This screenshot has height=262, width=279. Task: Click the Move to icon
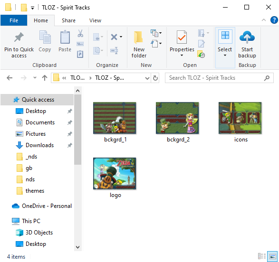pyautogui.click(x=96, y=37)
